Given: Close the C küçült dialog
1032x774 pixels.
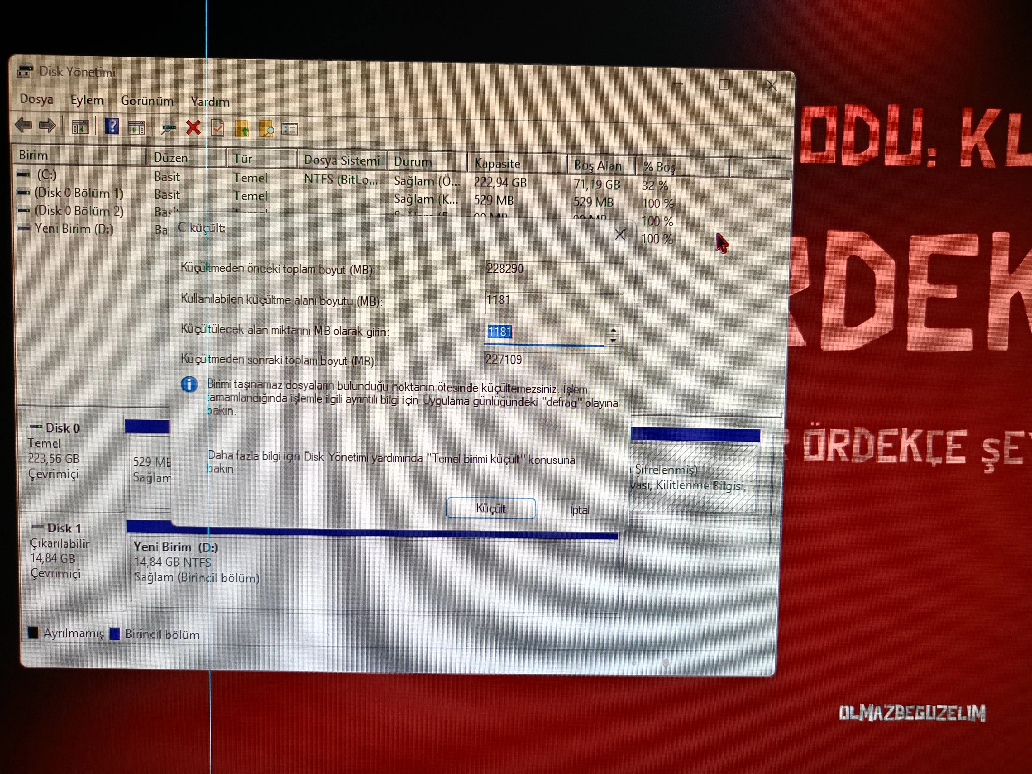Looking at the screenshot, I should click(x=620, y=234).
